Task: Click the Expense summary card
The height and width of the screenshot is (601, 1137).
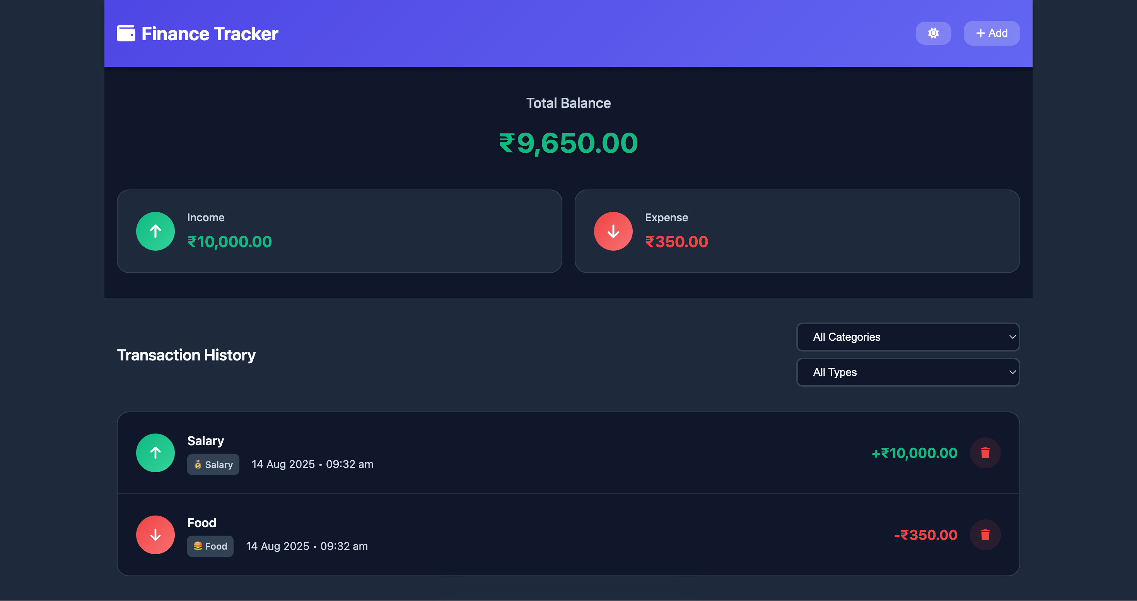Action: [797, 231]
